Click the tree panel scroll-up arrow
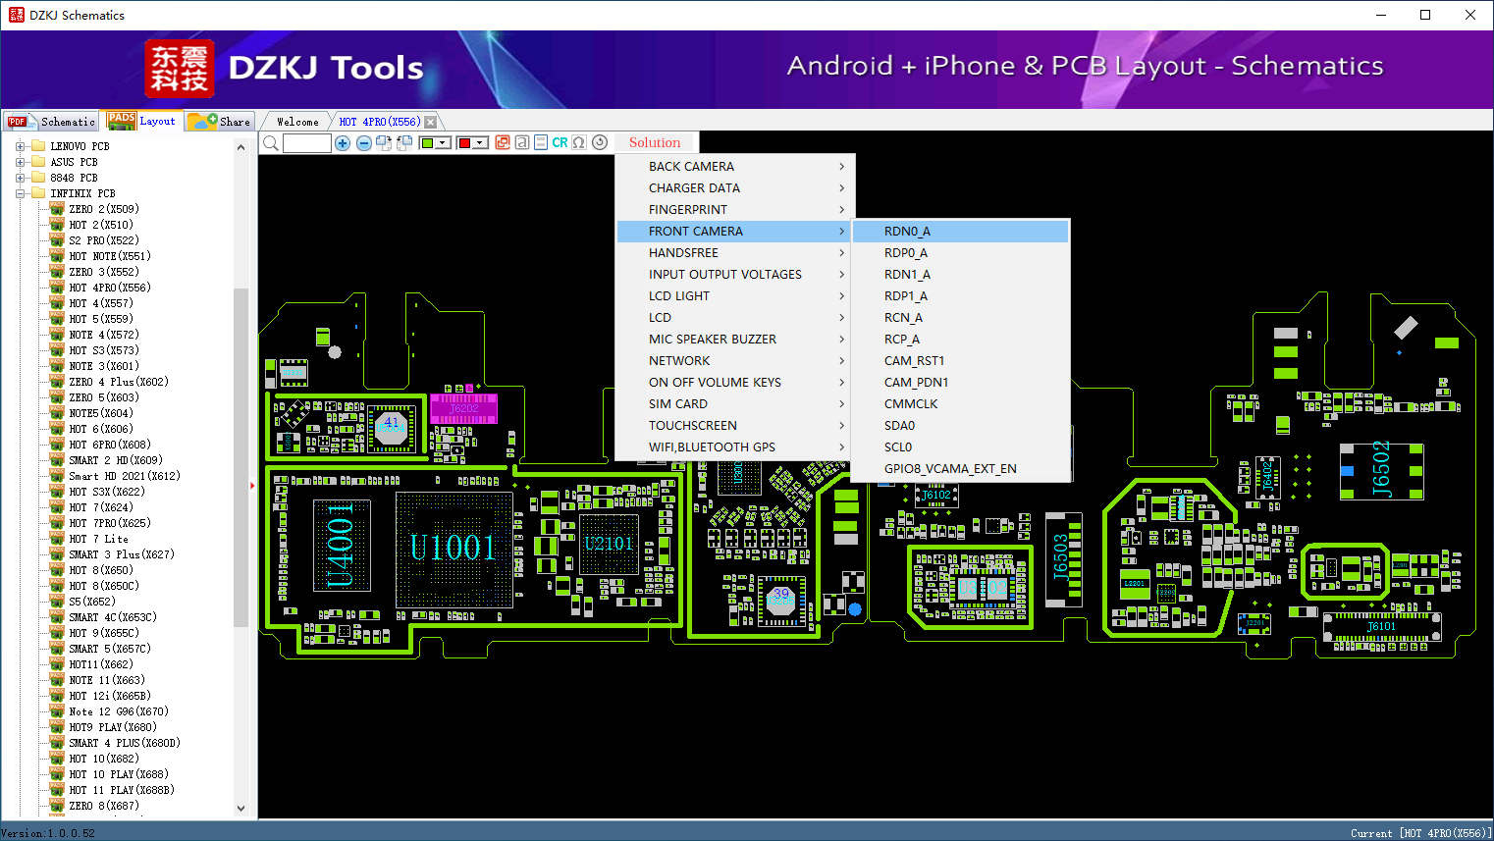1494x841 pixels. click(x=241, y=147)
